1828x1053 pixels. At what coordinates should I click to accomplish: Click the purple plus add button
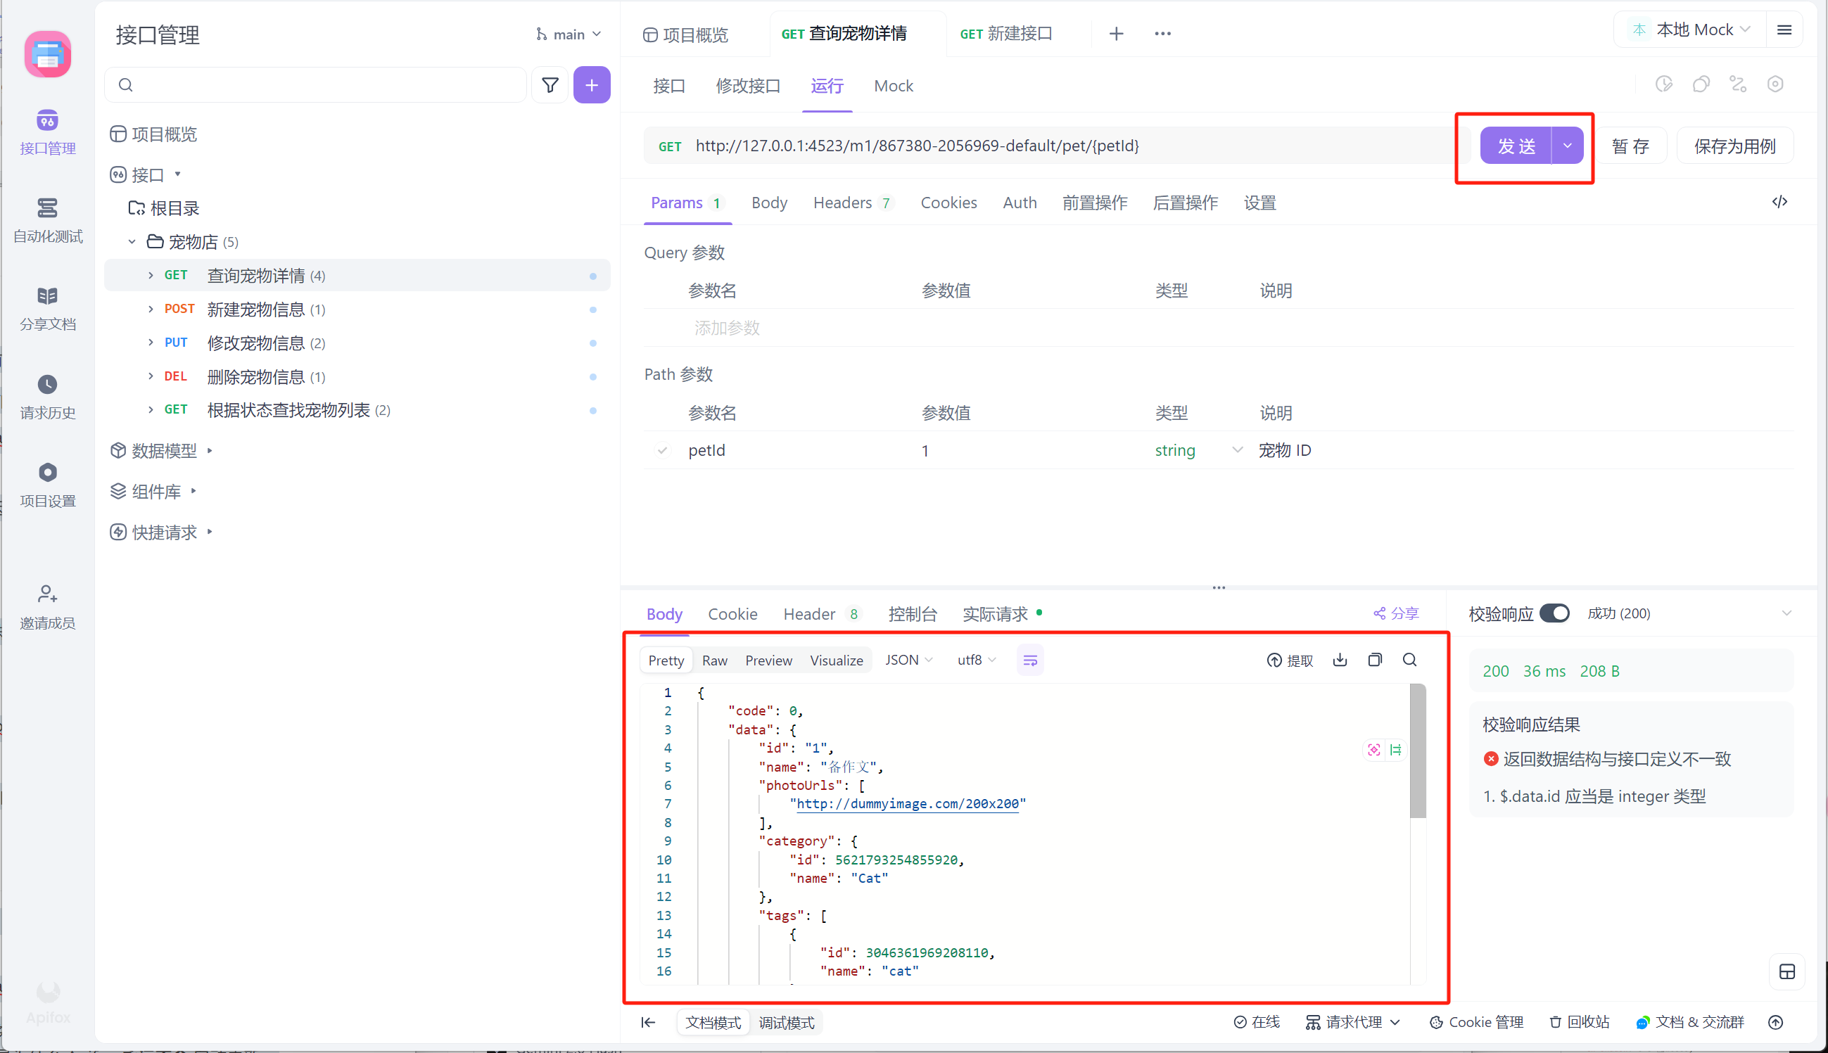point(591,85)
